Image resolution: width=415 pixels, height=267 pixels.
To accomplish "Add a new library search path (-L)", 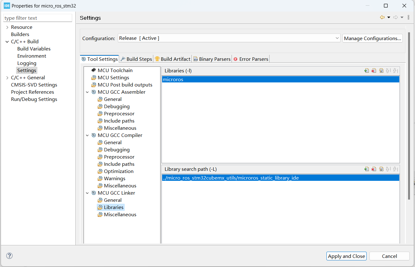I will pos(366,169).
